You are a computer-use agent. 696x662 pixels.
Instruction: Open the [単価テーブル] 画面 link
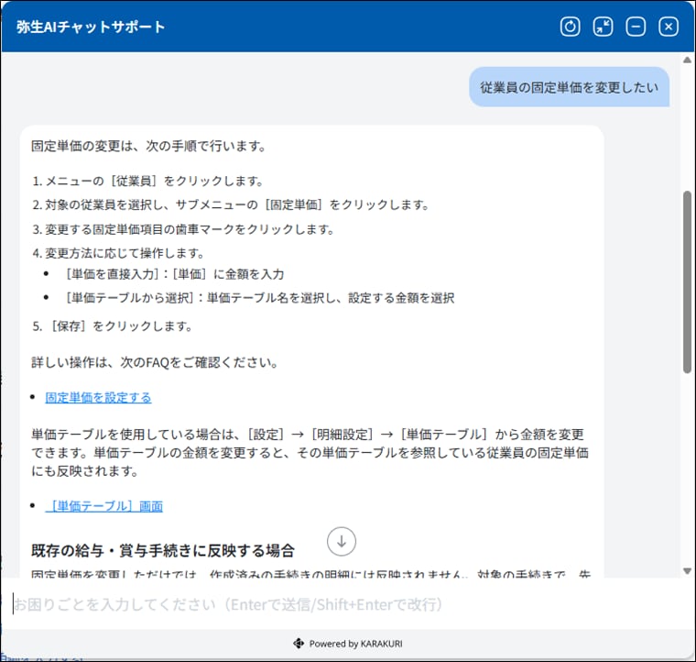click(x=103, y=506)
